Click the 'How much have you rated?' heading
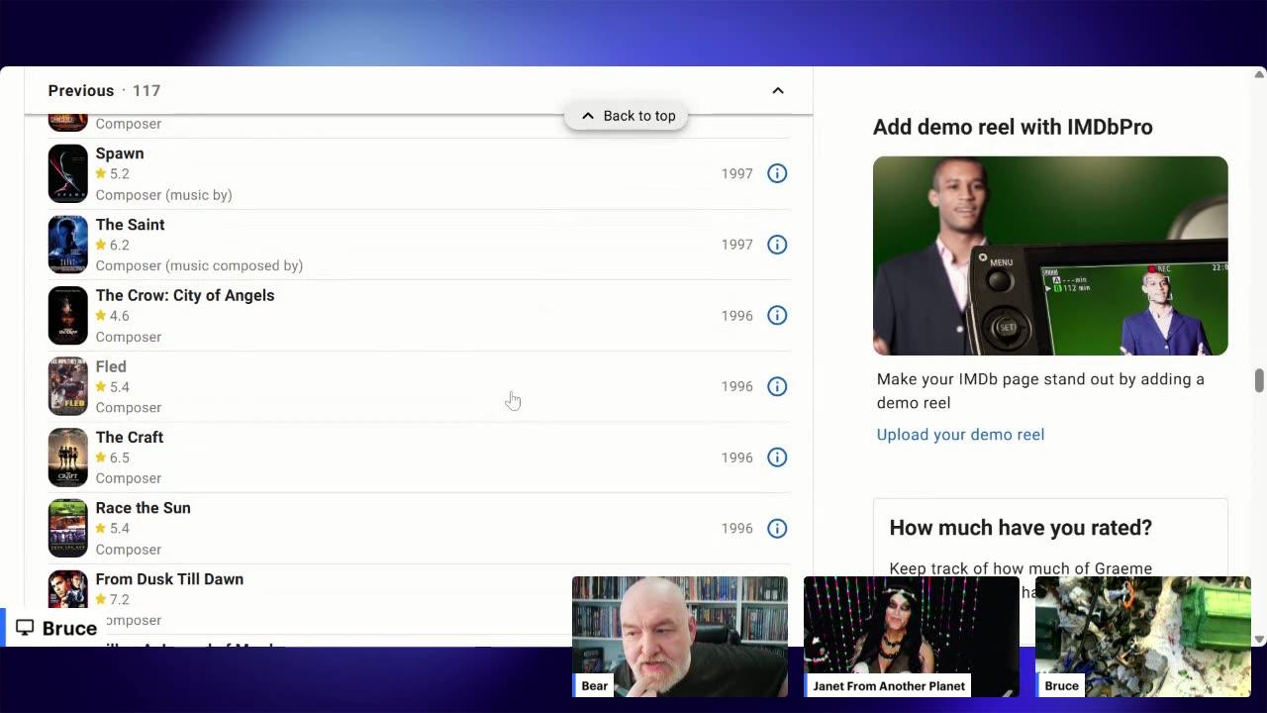The height and width of the screenshot is (713, 1267). click(x=1021, y=528)
